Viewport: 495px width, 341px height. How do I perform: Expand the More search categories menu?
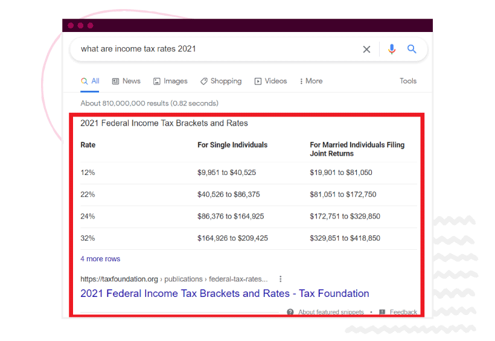coord(311,81)
